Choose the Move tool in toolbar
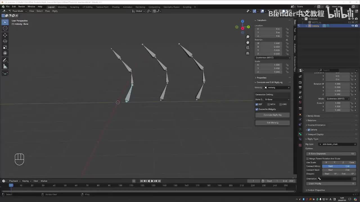Screen dimensions: 360x202 coord(5,35)
